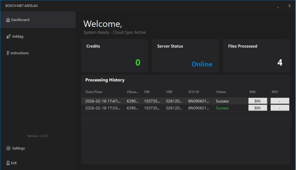Click the green Success status text
The width and height of the screenshot is (296, 170).
(222, 108)
